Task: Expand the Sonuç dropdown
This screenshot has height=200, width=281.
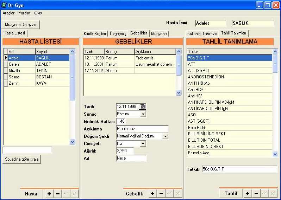Action: tap(143, 114)
